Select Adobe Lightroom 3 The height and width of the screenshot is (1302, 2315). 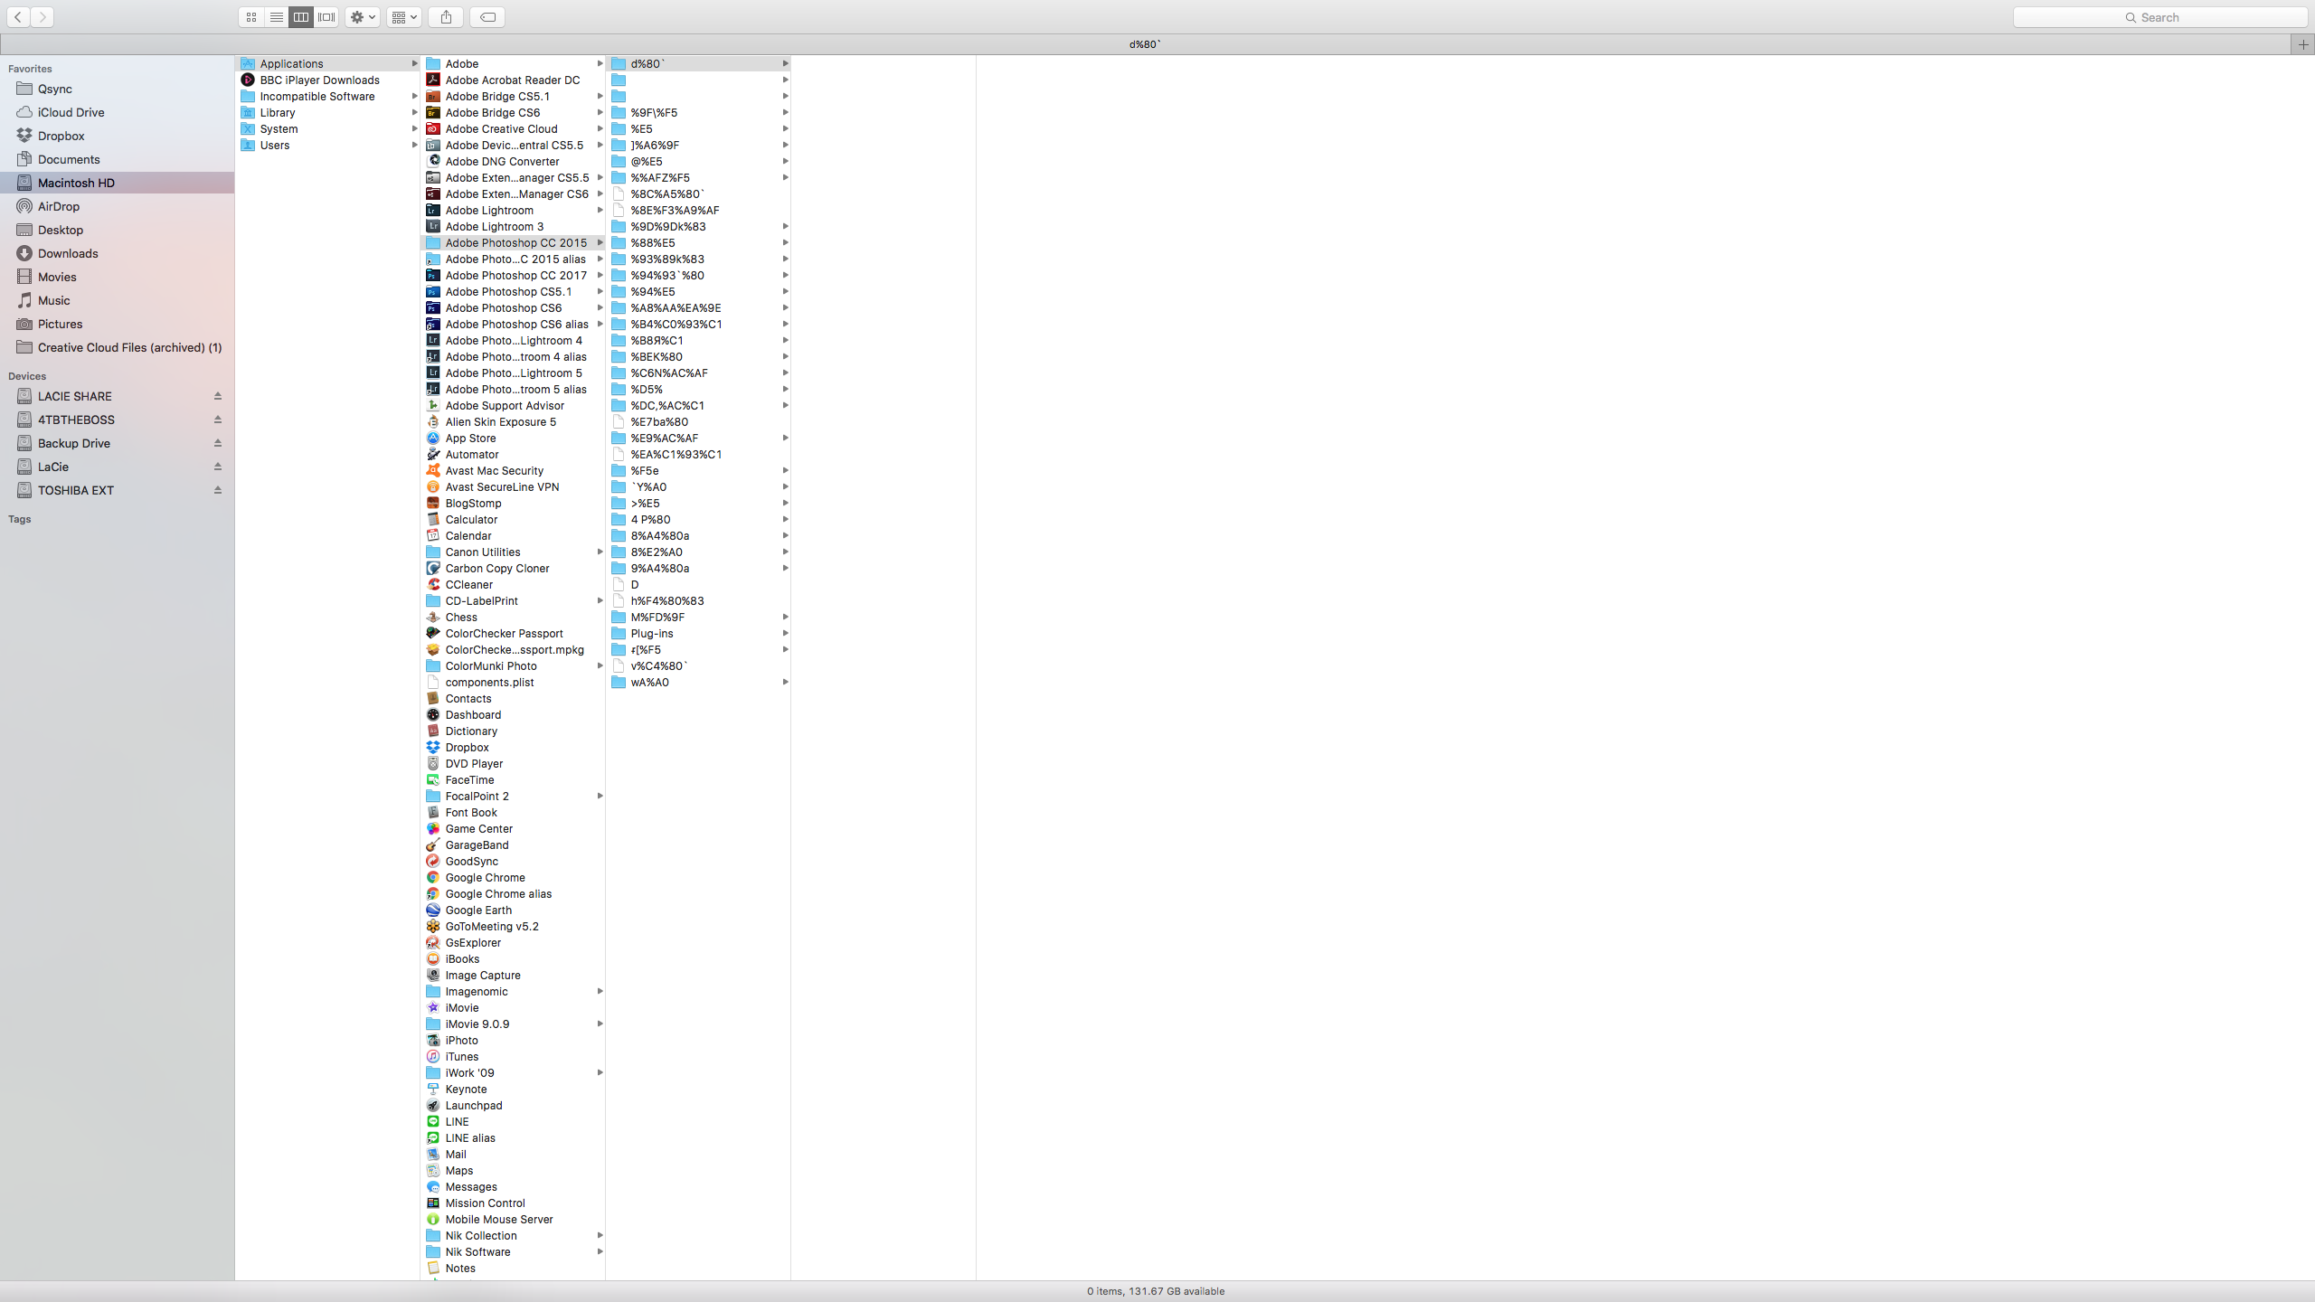click(495, 226)
